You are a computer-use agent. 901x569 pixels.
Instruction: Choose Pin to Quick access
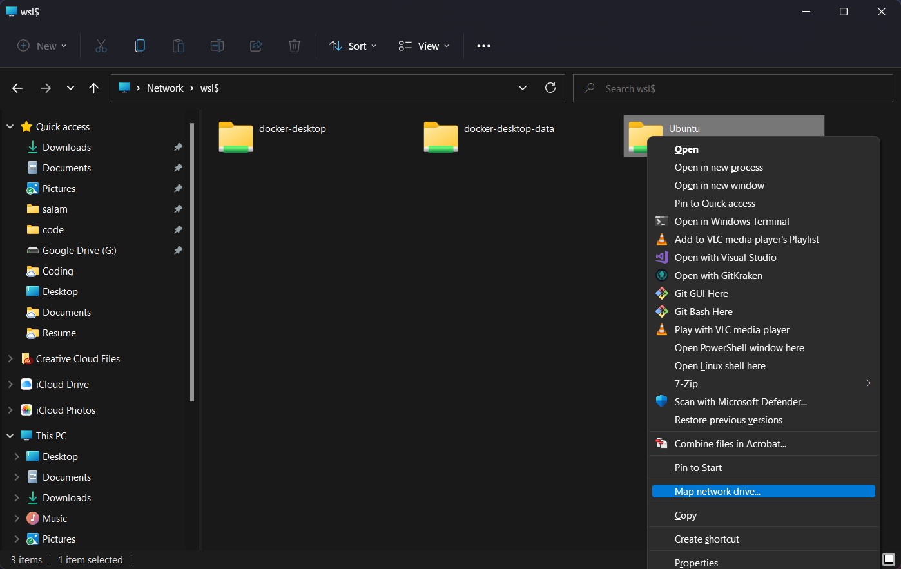pos(764,204)
